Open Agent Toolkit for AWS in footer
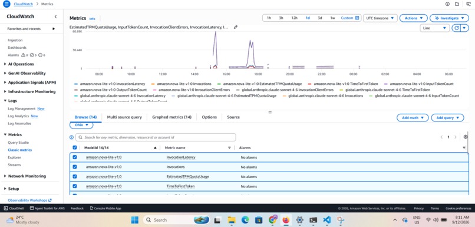Viewport: 475px width, 227px height. pyautogui.click(x=47, y=208)
